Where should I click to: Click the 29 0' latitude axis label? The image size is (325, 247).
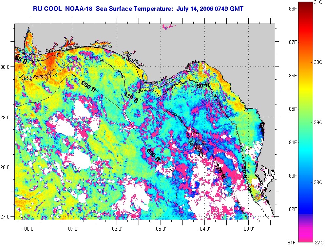tap(6, 117)
